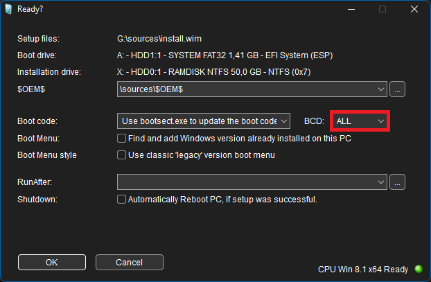Click inside the RunAfter input field
This screenshot has width=431, height=282.
(247, 182)
